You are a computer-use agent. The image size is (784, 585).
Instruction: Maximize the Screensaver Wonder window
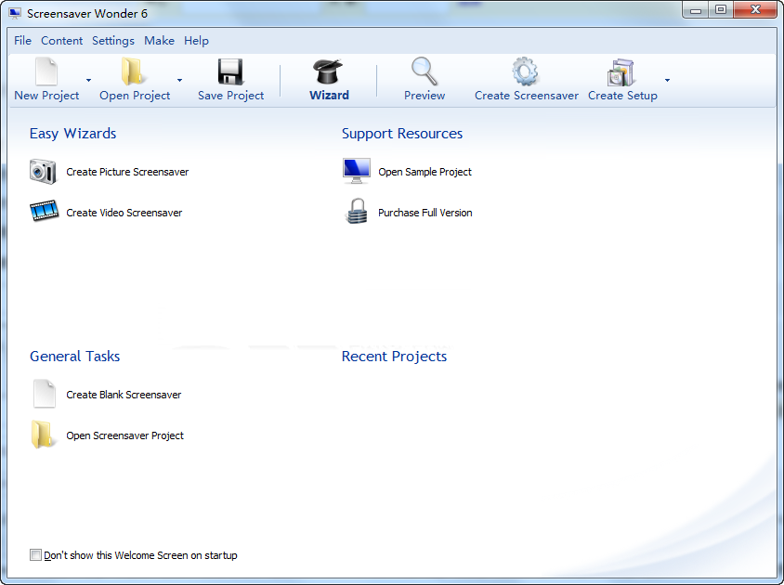[x=721, y=10]
